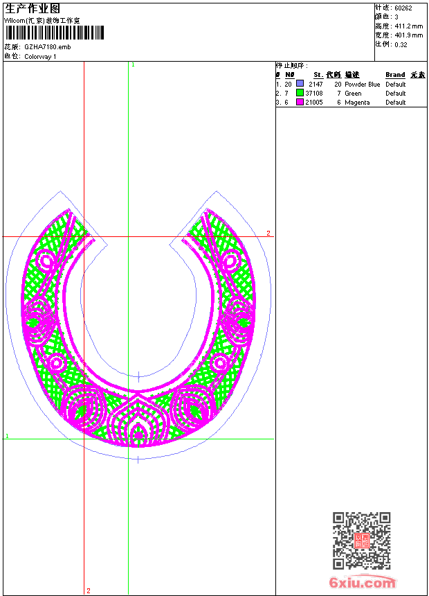Click the stitch count value '60262'
Viewport: 429px width, 596px height.
click(x=403, y=8)
